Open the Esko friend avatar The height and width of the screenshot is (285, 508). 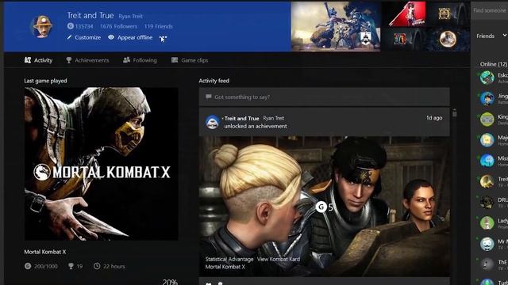coord(487,78)
